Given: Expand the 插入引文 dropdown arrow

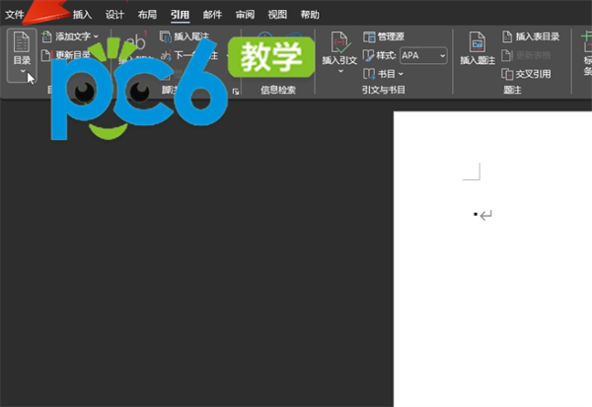Looking at the screenshot, I should (340, 71).
